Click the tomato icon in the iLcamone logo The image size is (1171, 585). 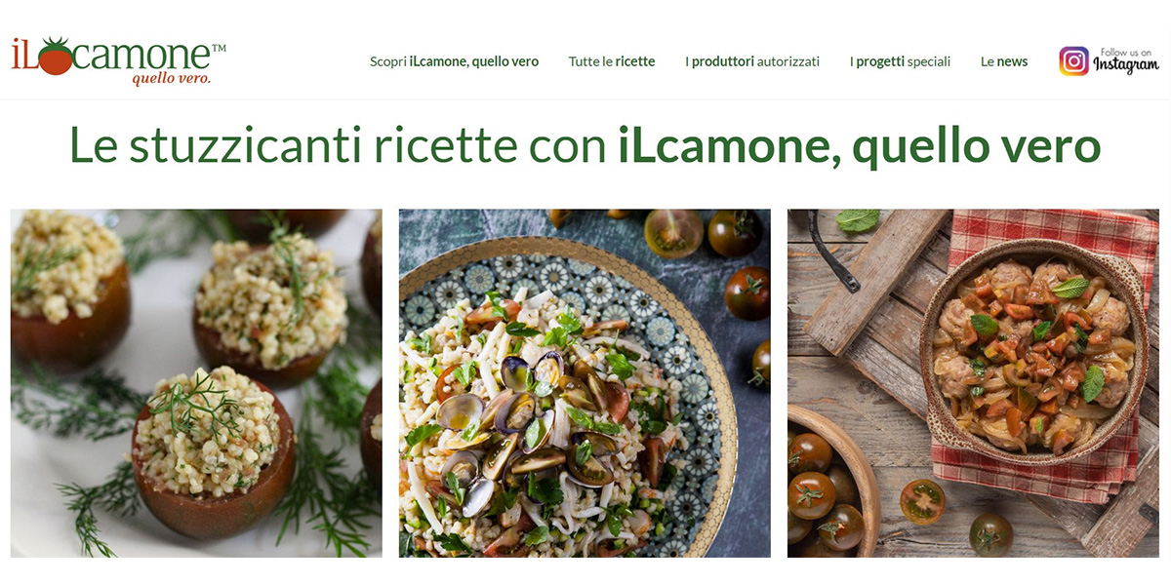[x=57, y=58]
